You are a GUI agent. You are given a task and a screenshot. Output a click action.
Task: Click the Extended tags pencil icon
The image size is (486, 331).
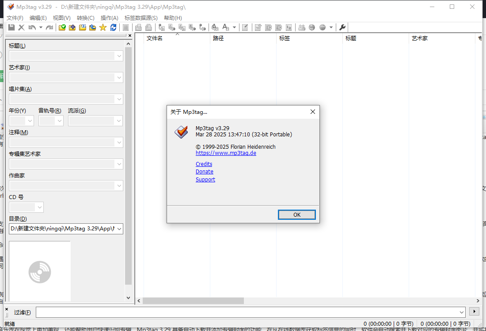(x=245, y=27)
